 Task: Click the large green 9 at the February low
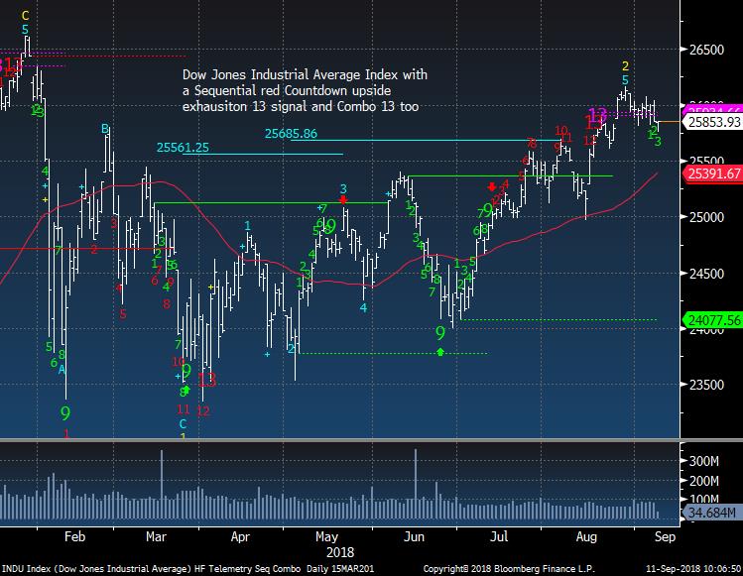click(65, 413)
